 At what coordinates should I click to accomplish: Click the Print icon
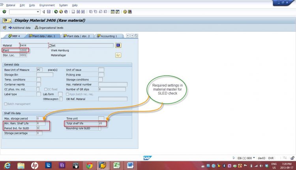click(x=73, y=12)
